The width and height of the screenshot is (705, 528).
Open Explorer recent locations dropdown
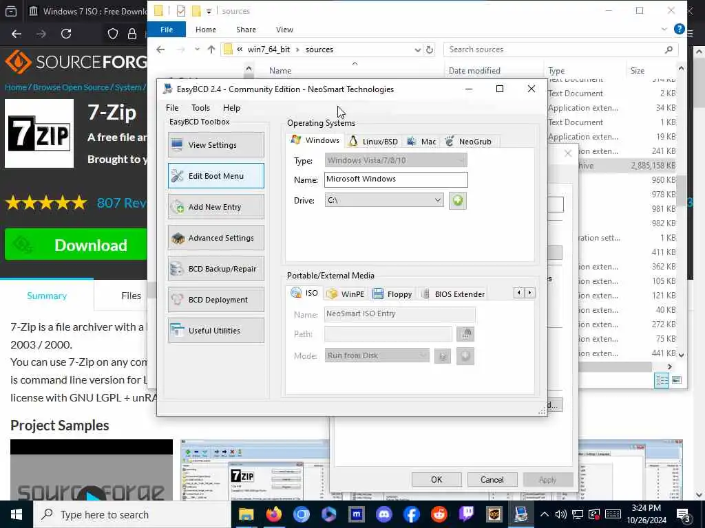click(197, 49)
